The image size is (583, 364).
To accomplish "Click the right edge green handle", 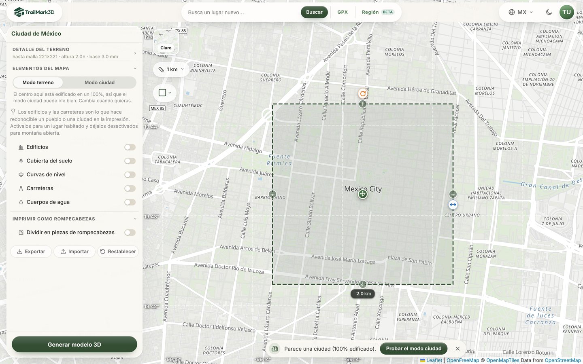I will (453, 194).
